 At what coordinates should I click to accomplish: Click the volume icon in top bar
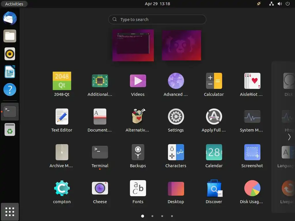(x=279, y=4)
